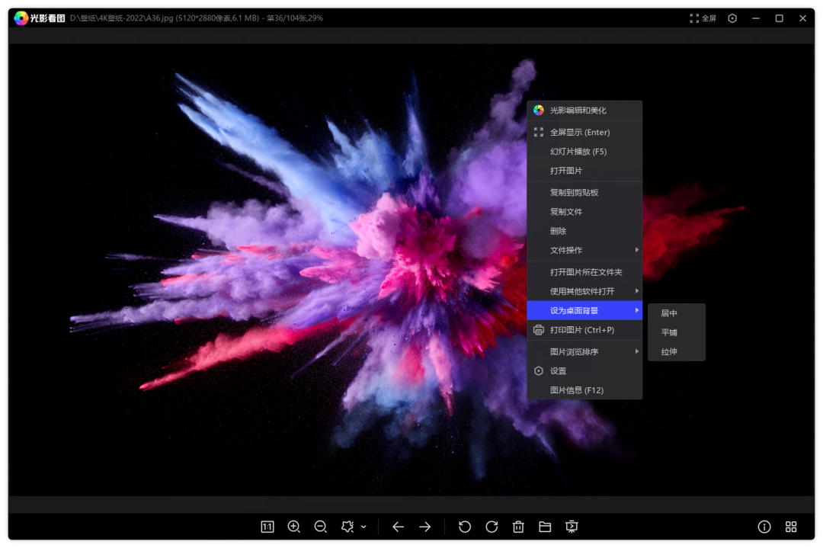The image size is (823, 548).
Task: Click 复制到剪贴板 in context menu
Action: [x=575, y=193]
